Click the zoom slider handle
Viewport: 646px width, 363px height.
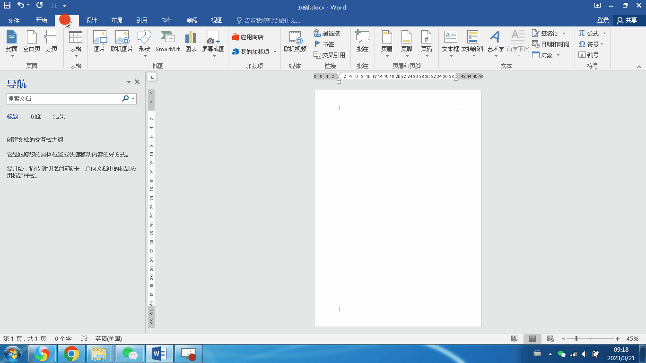576,339
